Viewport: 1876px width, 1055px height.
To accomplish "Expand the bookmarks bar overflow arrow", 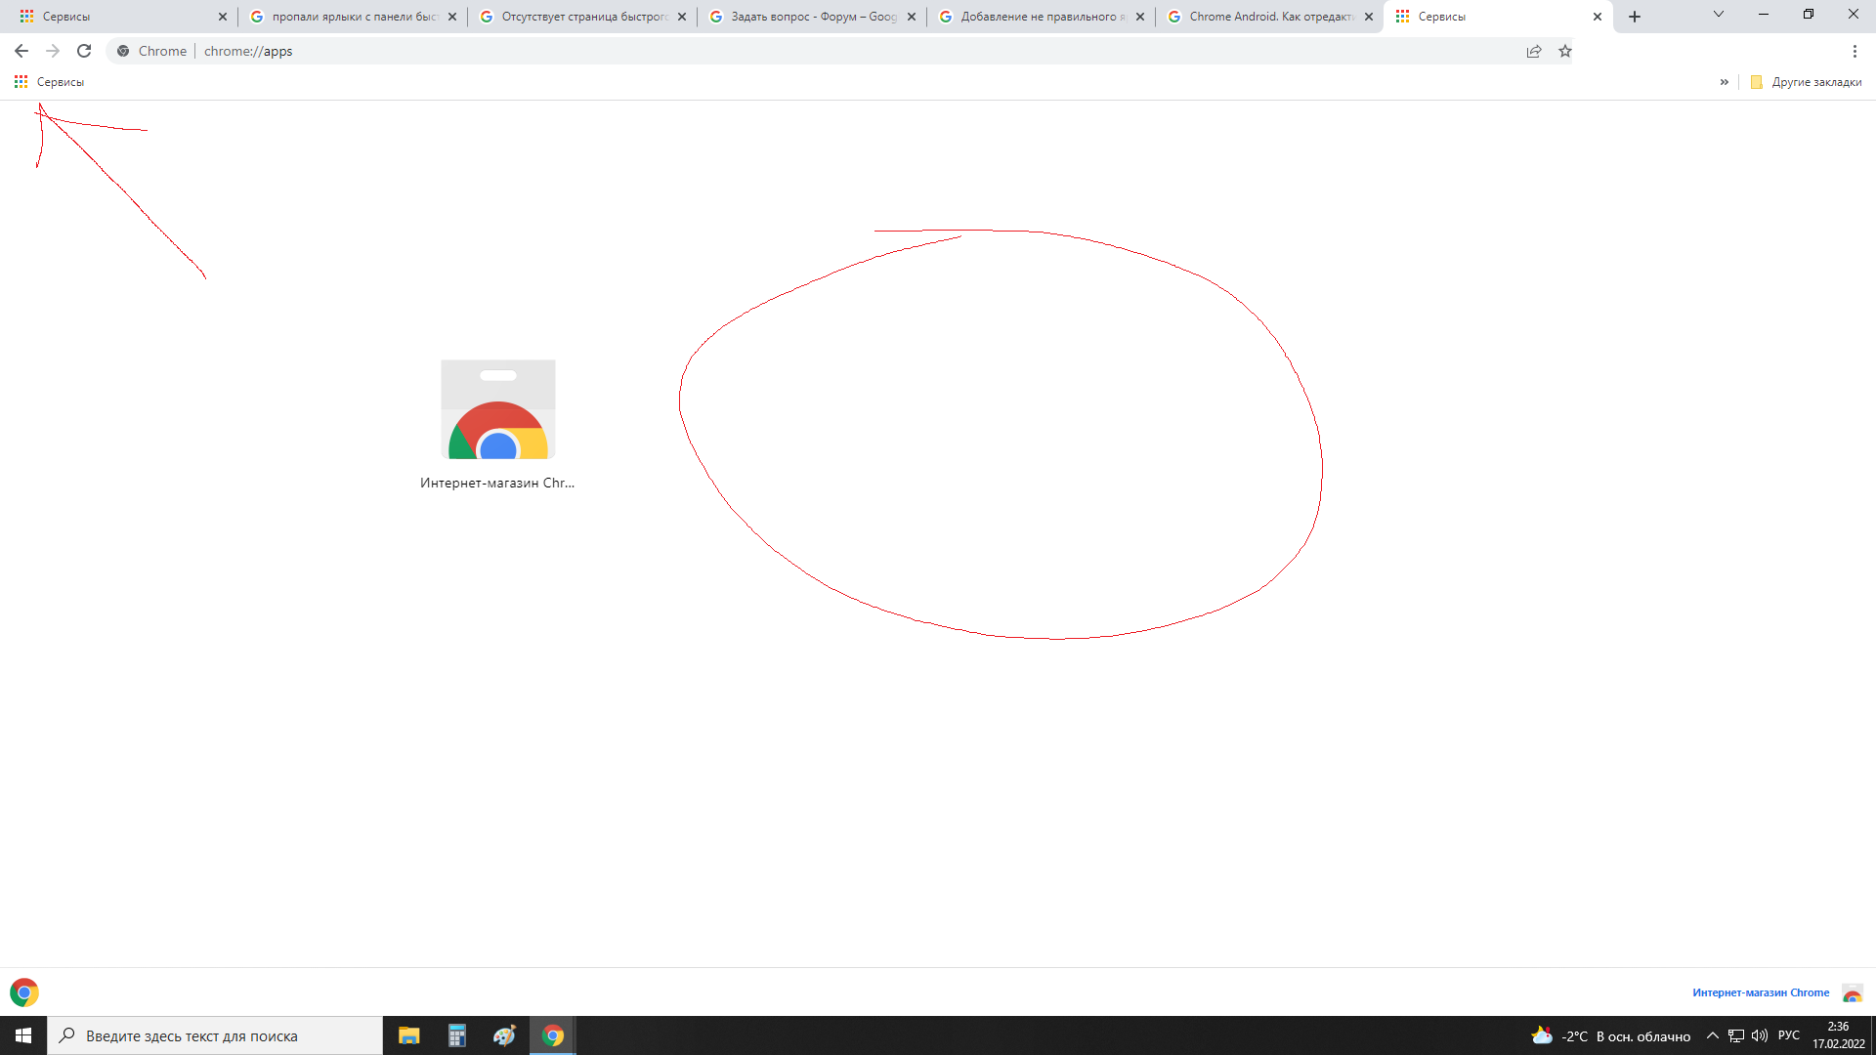I will click(1724, 81).
